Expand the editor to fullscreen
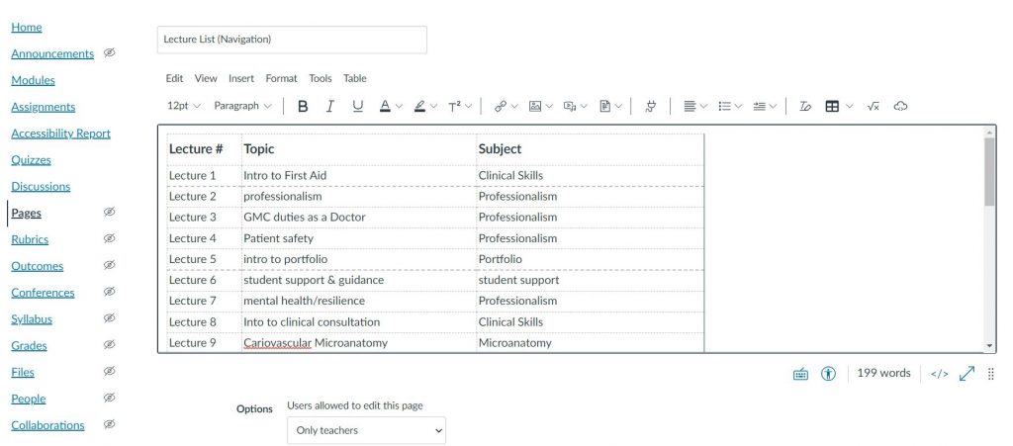The width and height of the screenshot is (1013, 446). [967, 373]
